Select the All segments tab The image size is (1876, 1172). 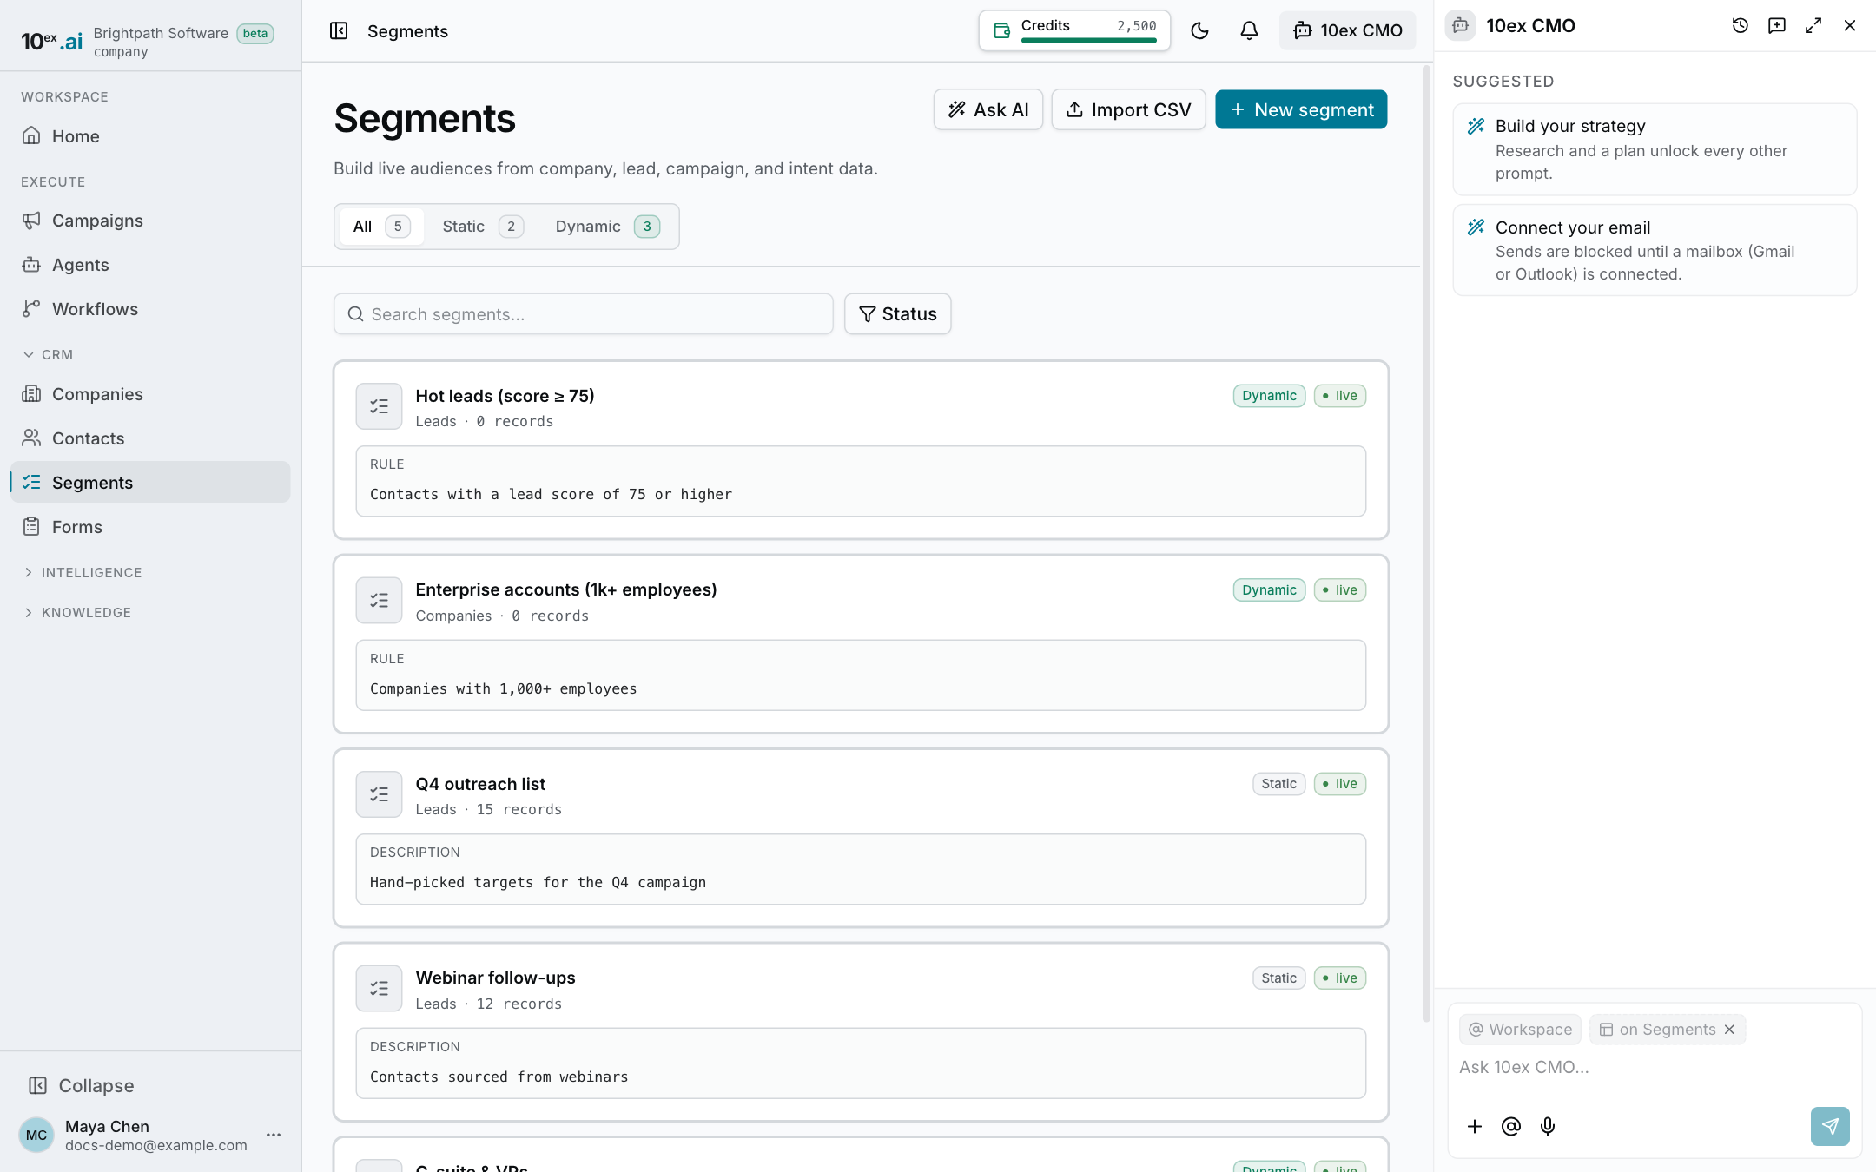[x=381, y=227]
